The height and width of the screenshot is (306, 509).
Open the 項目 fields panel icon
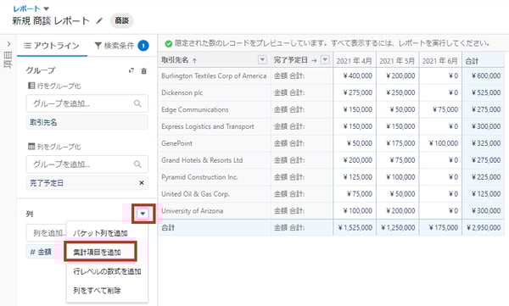pos(8,60)
